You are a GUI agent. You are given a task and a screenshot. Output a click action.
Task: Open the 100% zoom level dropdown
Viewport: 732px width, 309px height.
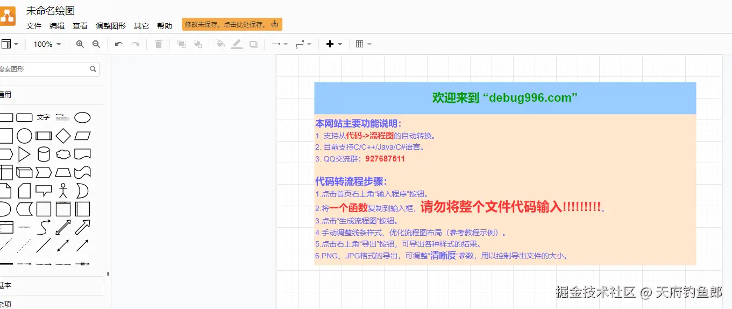coord(47,44)
